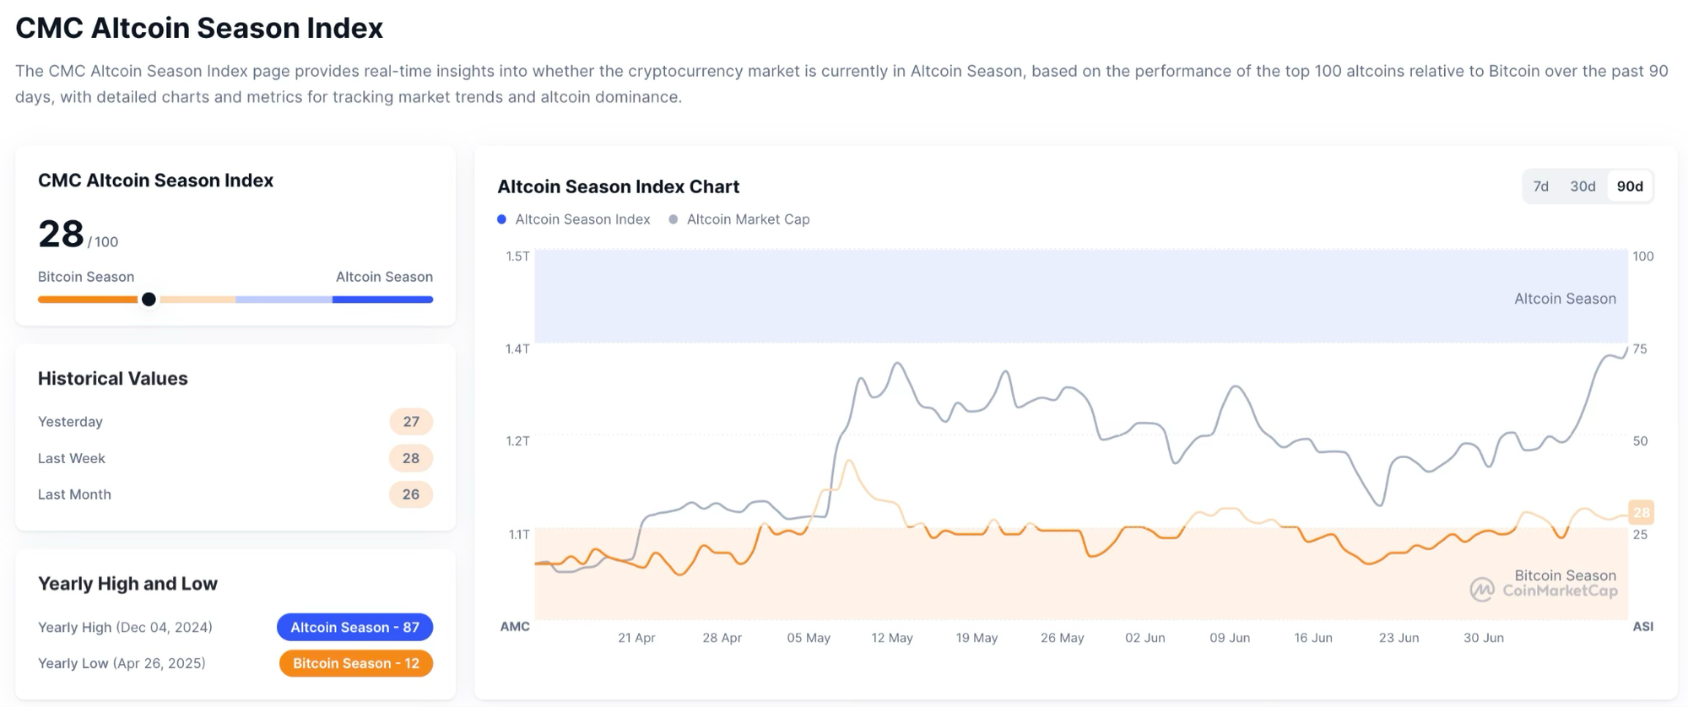Click the blue Altcoin Season segment of bar
The height and width of the screenshot is (707, 1688).
[x=382, y=300]
